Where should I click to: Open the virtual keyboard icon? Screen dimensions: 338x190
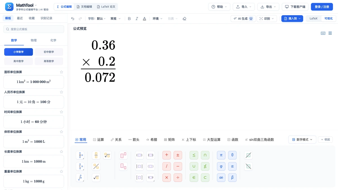tap(323, 33)
